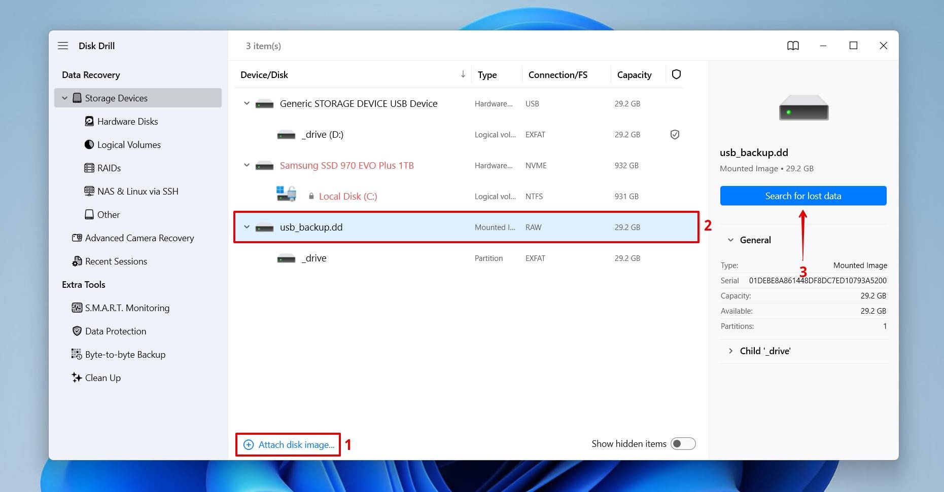
Task: Collapse the General section
Action: pyautogui.click(x=730, y=240)
